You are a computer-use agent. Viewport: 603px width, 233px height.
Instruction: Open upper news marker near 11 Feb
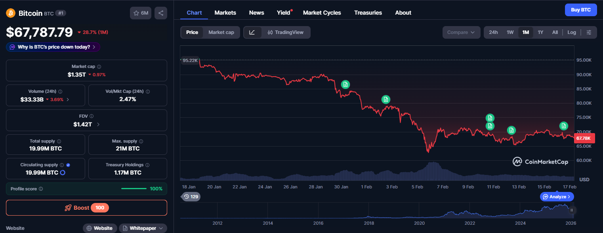coord(490,118)
